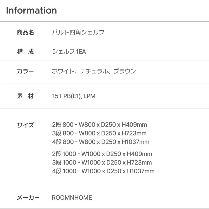
Task: Click the 15T PB(E1), LPM material text
Action: 74,96
